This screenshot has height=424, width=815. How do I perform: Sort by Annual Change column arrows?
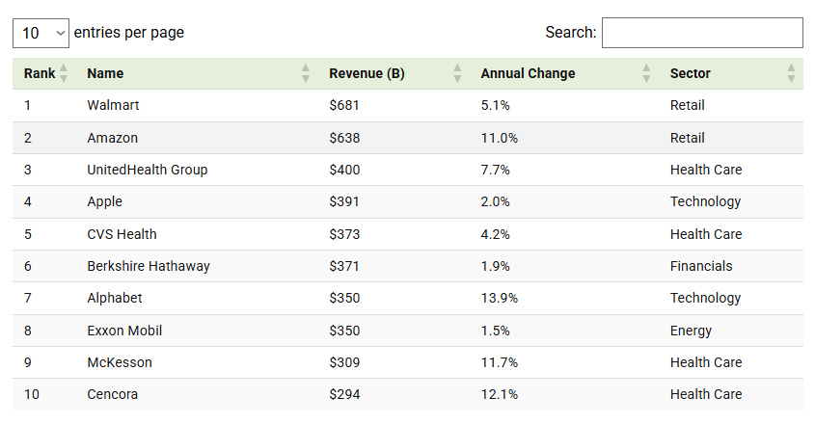coord(646,73)
